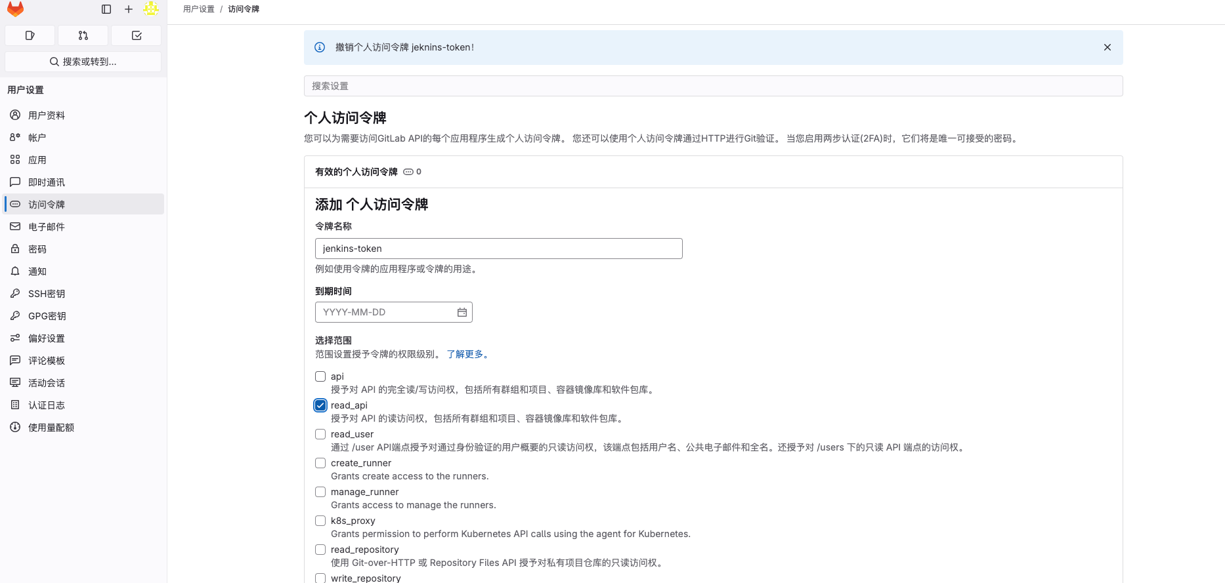The image size is (1225, 583).
Task: Uncheck the read_api scope checkbox
Action: pyautogui.click(x=320, y=405)
